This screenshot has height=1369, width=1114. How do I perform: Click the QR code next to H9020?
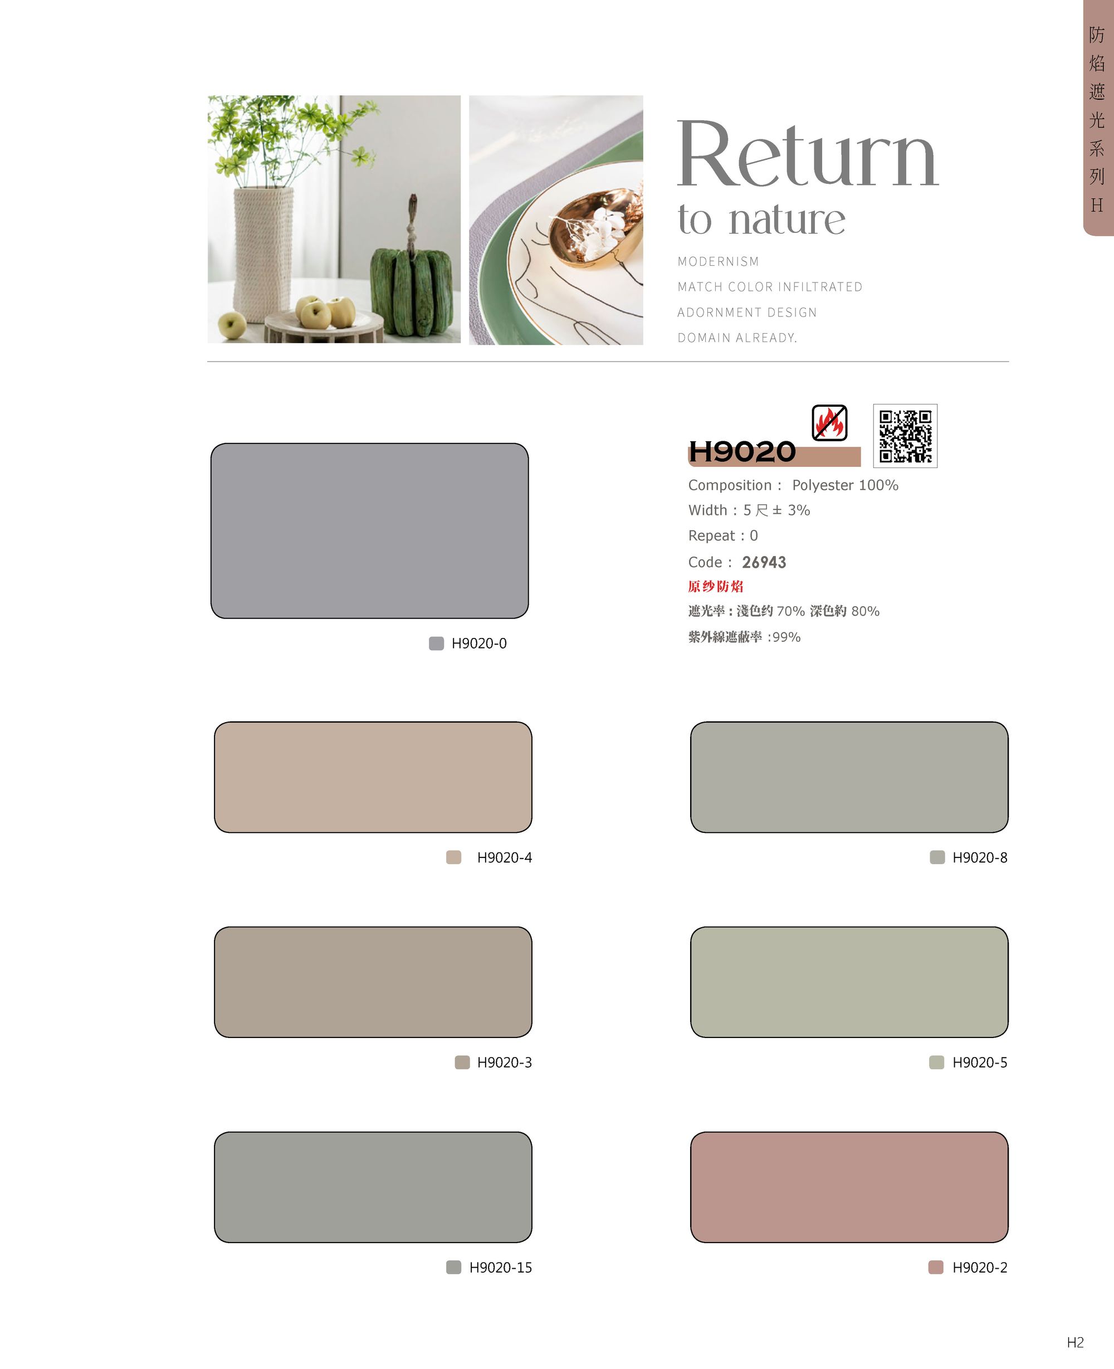(x=905, y=436)
